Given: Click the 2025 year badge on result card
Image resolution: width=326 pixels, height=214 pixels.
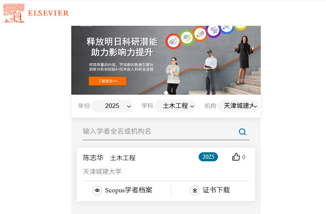Looking at the screenshot, I should pyautogui.click(x=208, y=157).
